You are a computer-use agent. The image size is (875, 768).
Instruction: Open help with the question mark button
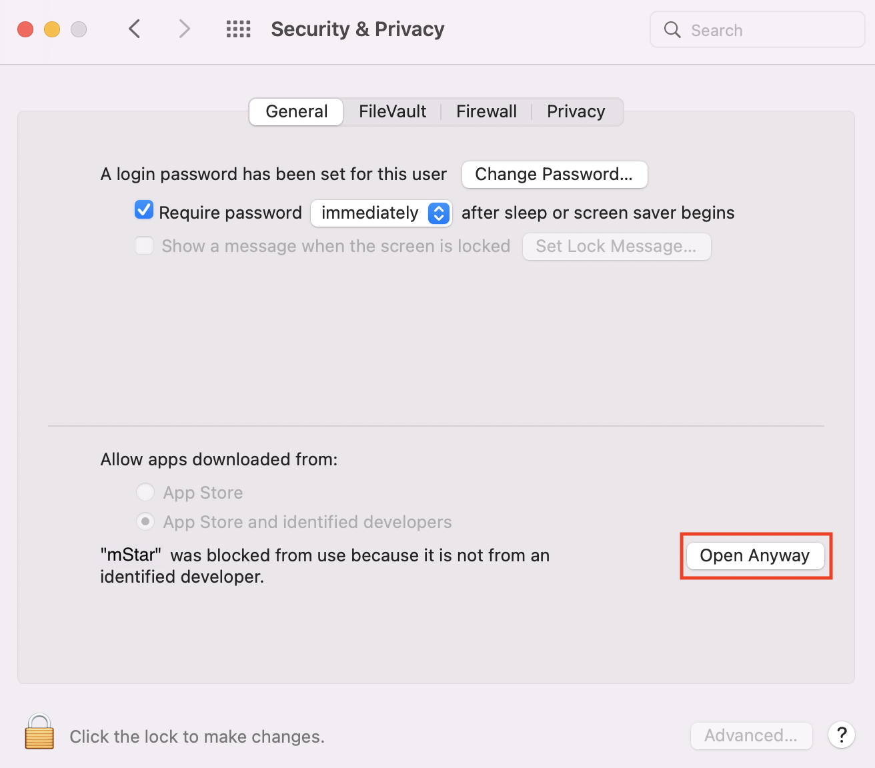[842, 735]
